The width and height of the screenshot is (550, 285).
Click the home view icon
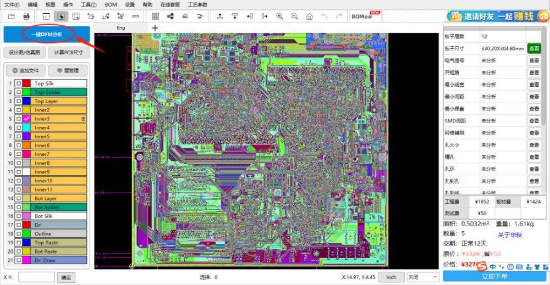click(x=309, y=16)
